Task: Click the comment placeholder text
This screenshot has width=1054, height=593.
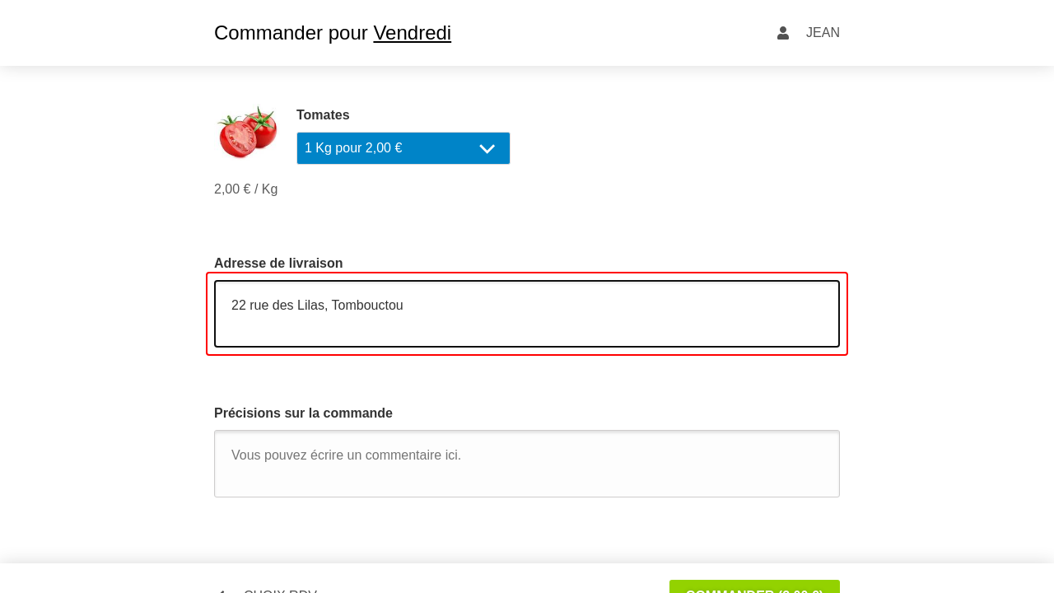Action: pyautogui.click(x=346, y=455)
